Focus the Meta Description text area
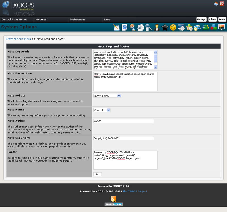The width and height of the screenshot is (227, 212). click(x=125, y=82)
